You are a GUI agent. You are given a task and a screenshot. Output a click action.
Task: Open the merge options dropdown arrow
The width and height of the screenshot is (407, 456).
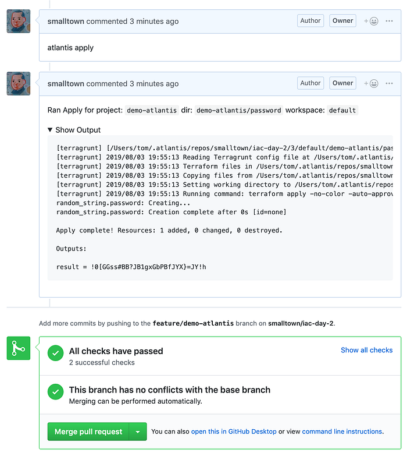pyautogui.click(x=138, y=432)
